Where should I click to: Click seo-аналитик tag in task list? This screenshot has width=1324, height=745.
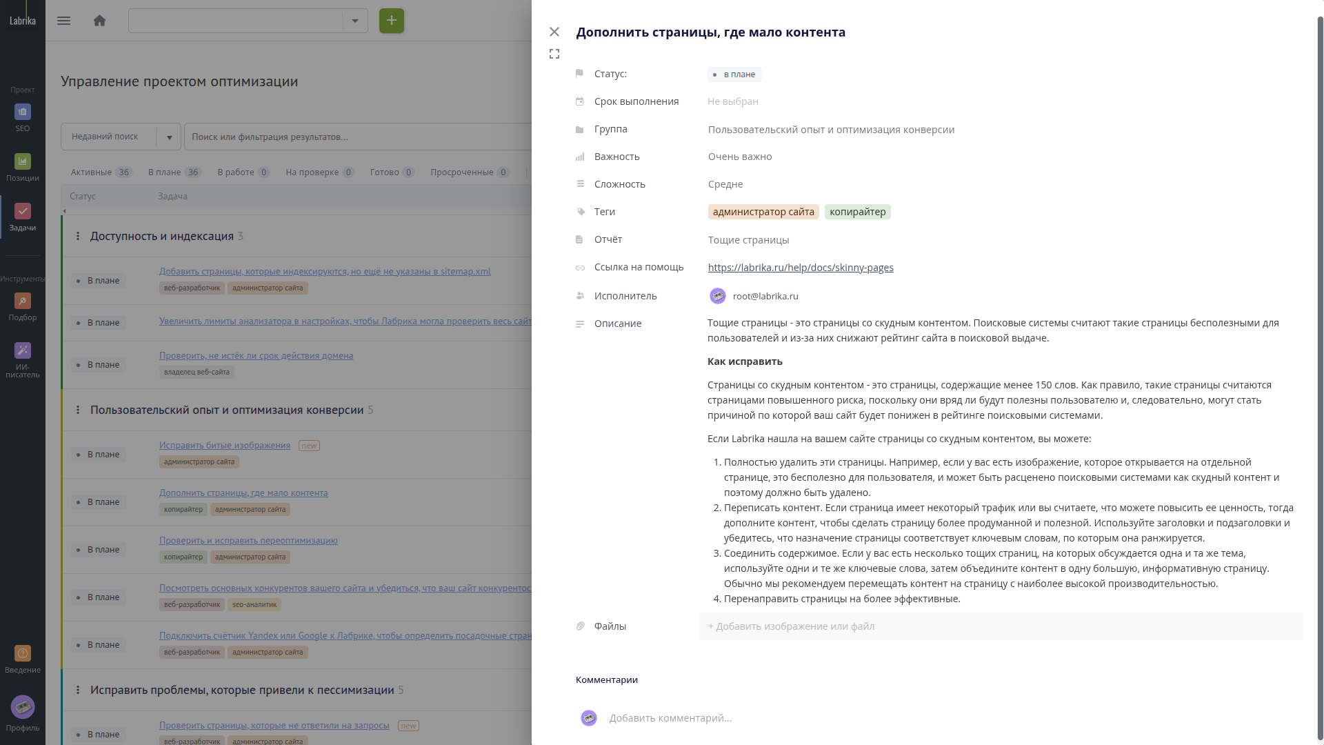[x=254, y=605]
